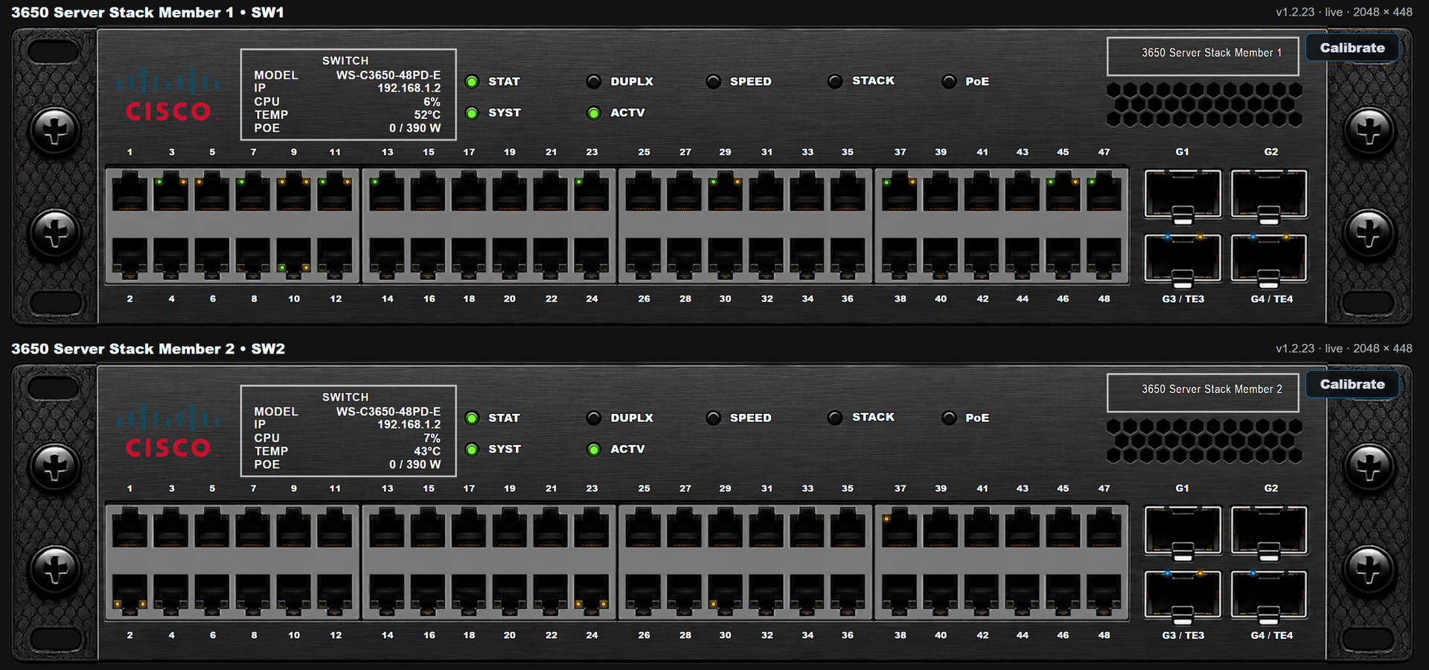This screenshot has height=670, width=1429.
Task: Click the faceplate name box on SW2's front panel
Action: point(1203,392)
